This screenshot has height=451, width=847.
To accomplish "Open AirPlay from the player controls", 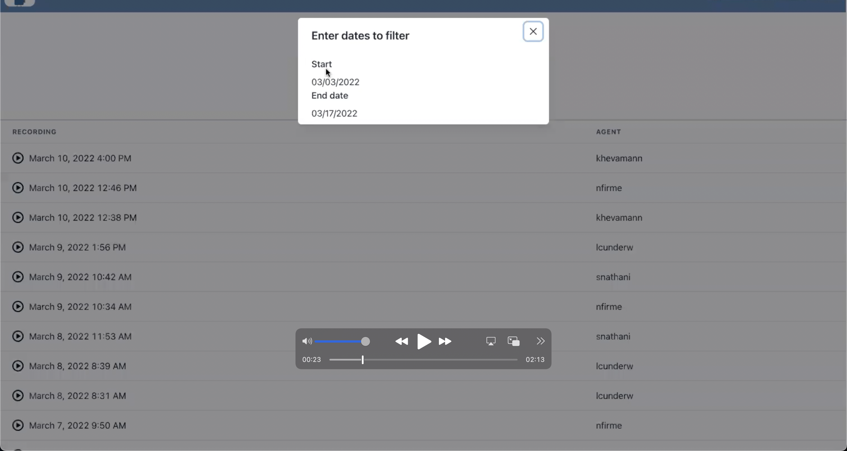I will [490, 341].
